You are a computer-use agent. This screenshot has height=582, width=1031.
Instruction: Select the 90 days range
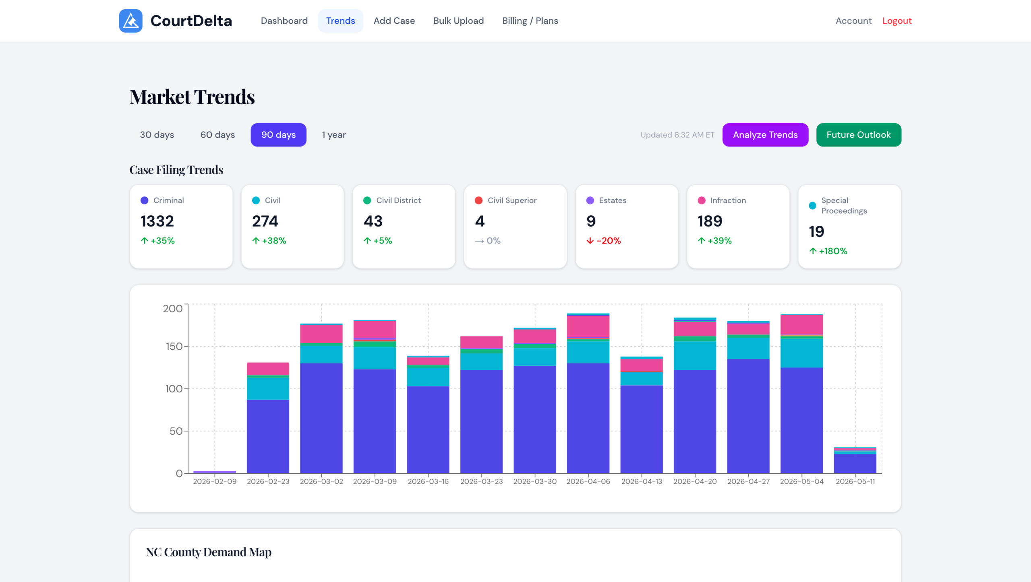(278, 135)
